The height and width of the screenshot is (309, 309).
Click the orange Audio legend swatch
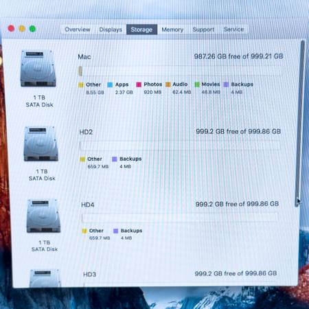point(168,84)
